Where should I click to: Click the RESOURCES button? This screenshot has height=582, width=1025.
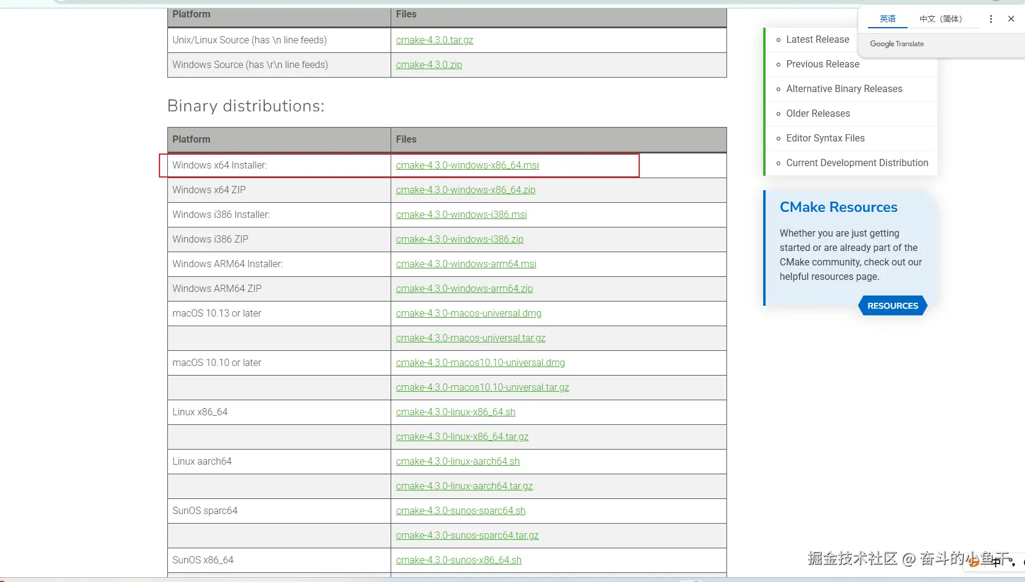tap(893, 306)
